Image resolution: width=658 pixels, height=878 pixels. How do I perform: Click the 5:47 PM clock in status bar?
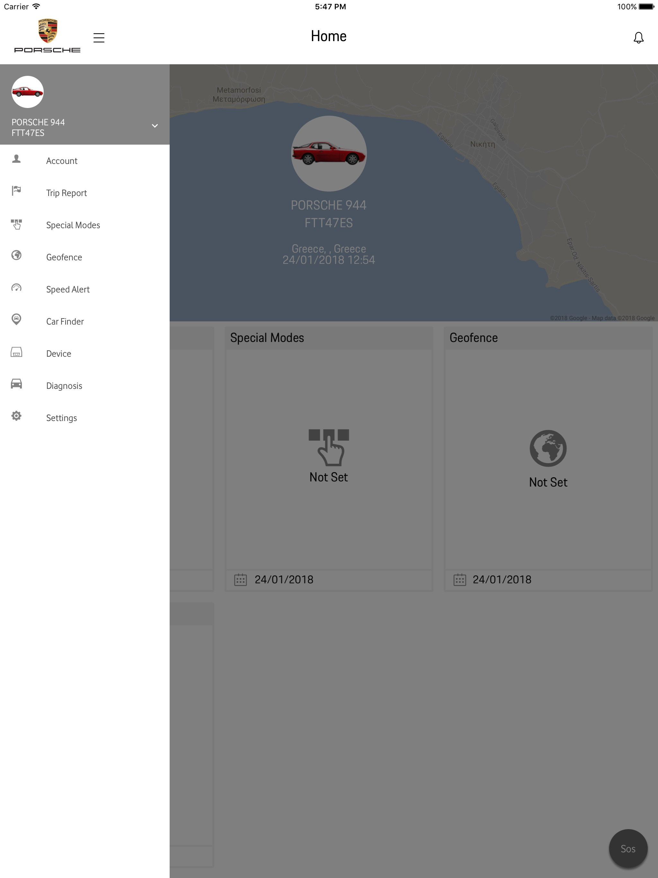[330, 6]
